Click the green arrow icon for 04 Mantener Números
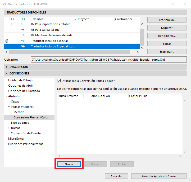Viewport: 191px width, 182px height. [x=23, y=35]
